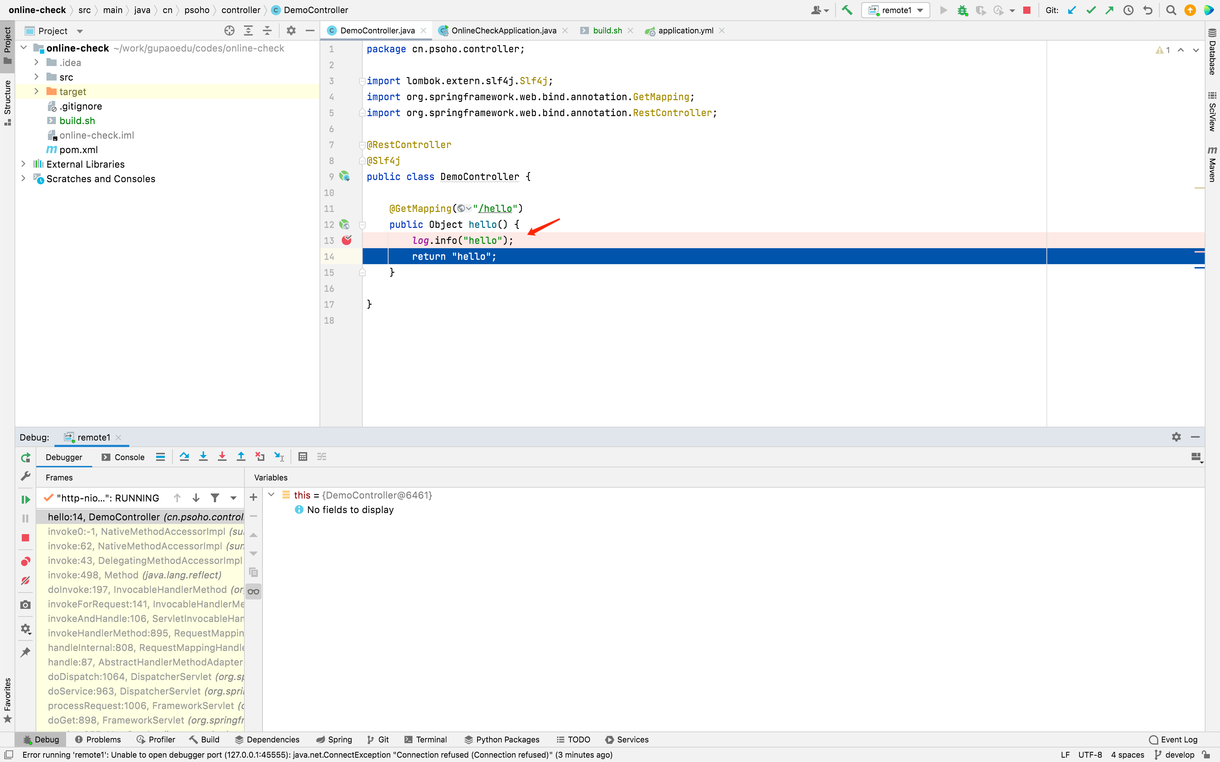Open Search Everywhere magnifier
1220x762 pixels.
coord(1171,10)
